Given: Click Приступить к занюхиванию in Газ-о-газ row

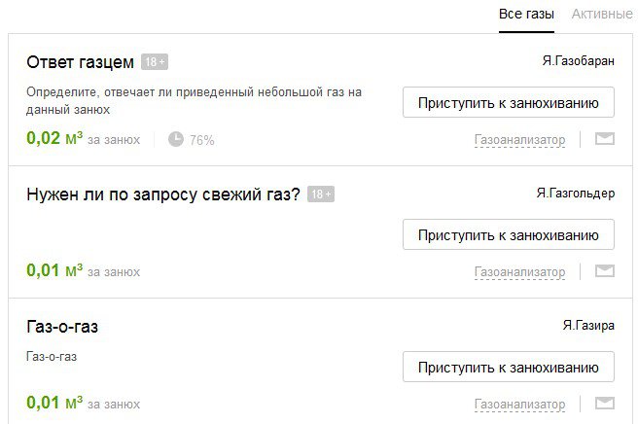Looking at the screenshot, I should [509, 367].
